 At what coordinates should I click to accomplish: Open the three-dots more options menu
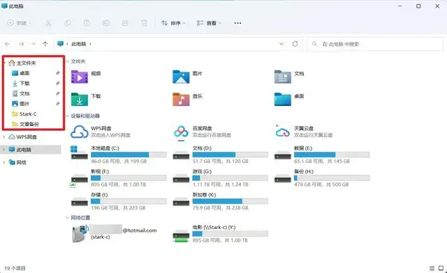coord(237,23)
